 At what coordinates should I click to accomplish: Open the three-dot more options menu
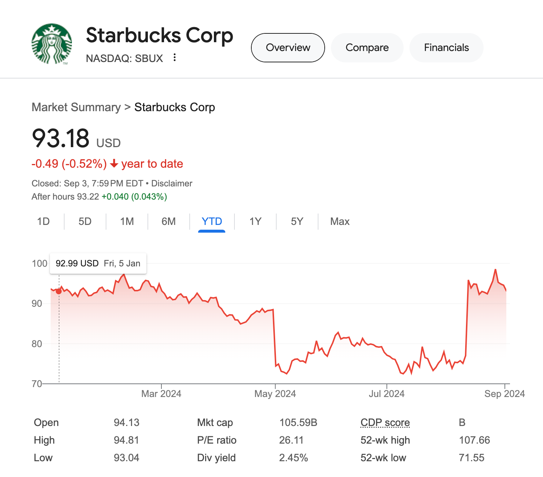point(175,58)
